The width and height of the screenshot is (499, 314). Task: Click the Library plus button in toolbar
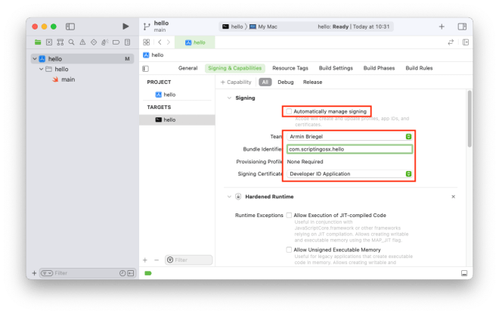[x=442, y=26]
